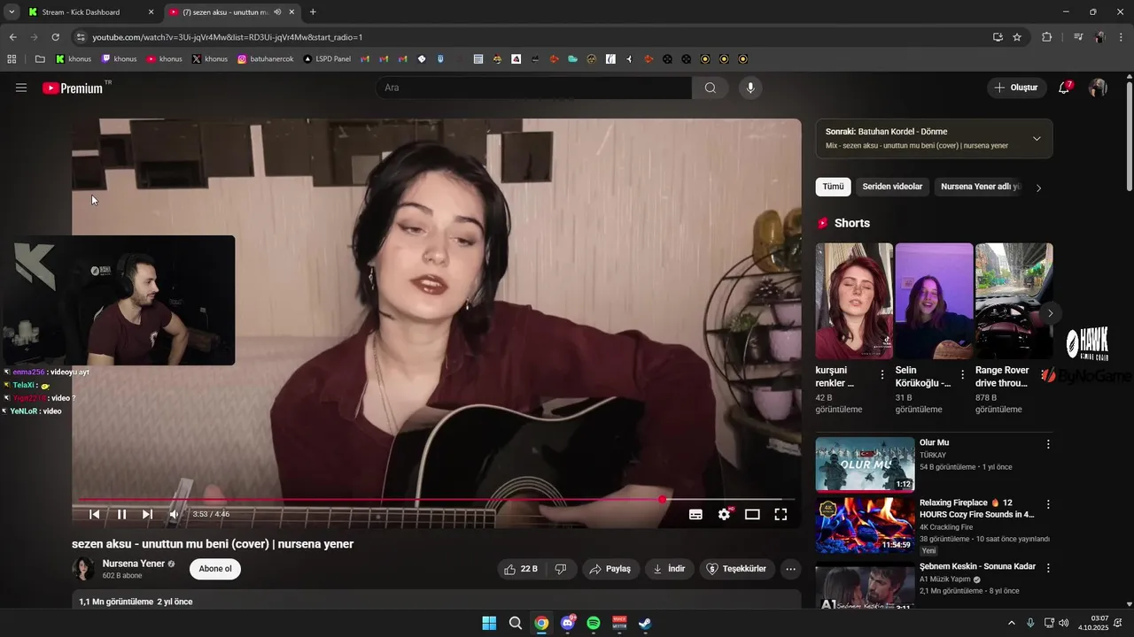The image size is (1134, 637).
Task: Open the YouTube guide hamburger menu
Action: pos(21,88)
